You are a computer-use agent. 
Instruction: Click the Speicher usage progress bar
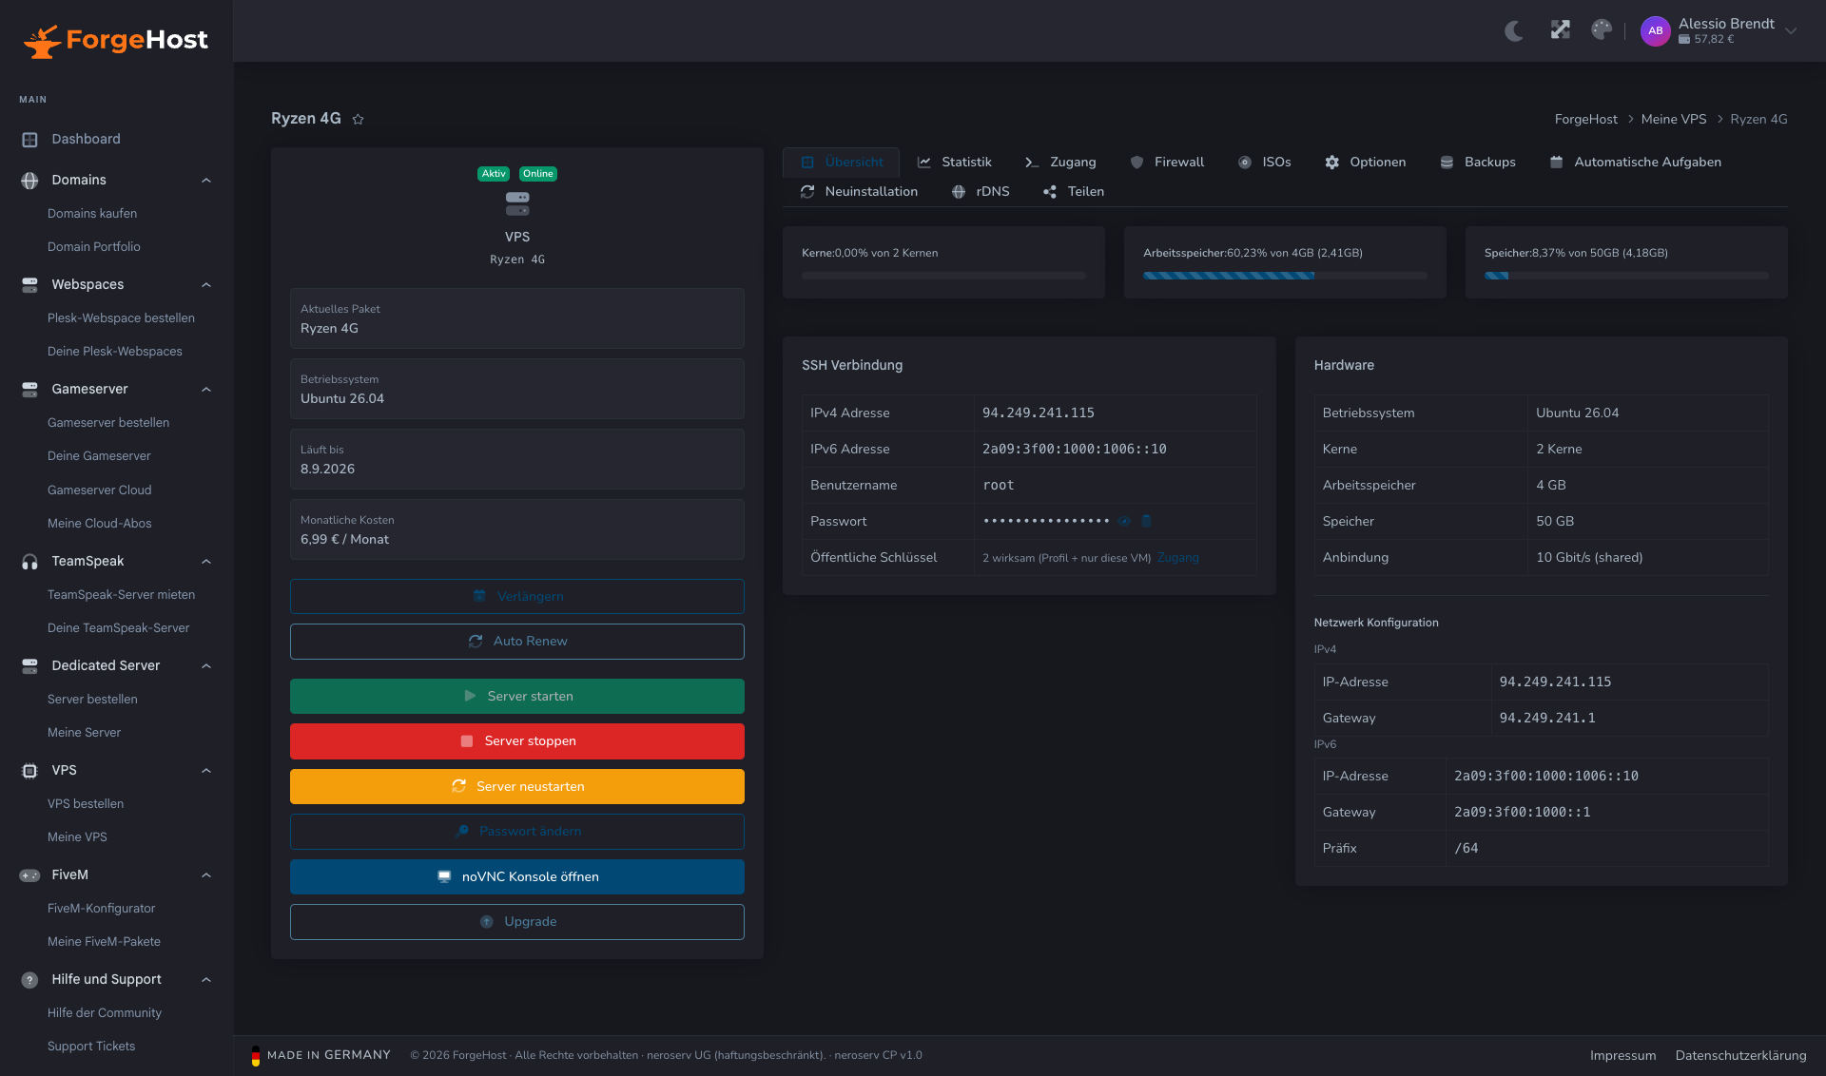(x=1626, y=276)
